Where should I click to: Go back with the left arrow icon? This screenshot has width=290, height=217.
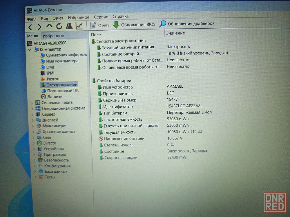pos(30,27)
